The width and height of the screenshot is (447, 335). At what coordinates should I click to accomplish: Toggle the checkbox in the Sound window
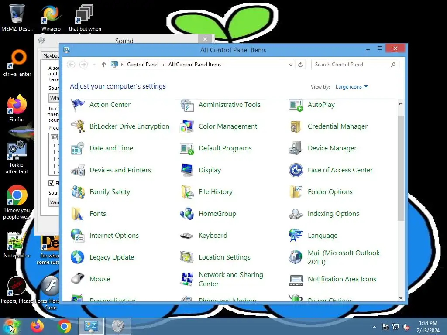pyautogui.click(x=52, y=183)
